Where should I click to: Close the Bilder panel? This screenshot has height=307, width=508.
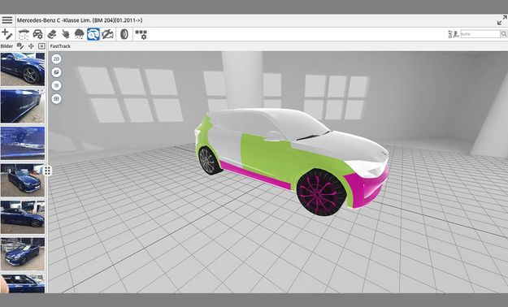41,46
